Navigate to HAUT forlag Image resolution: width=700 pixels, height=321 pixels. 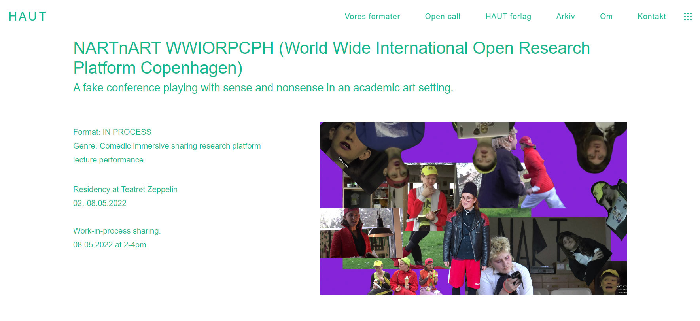click(x=508, y=17)
